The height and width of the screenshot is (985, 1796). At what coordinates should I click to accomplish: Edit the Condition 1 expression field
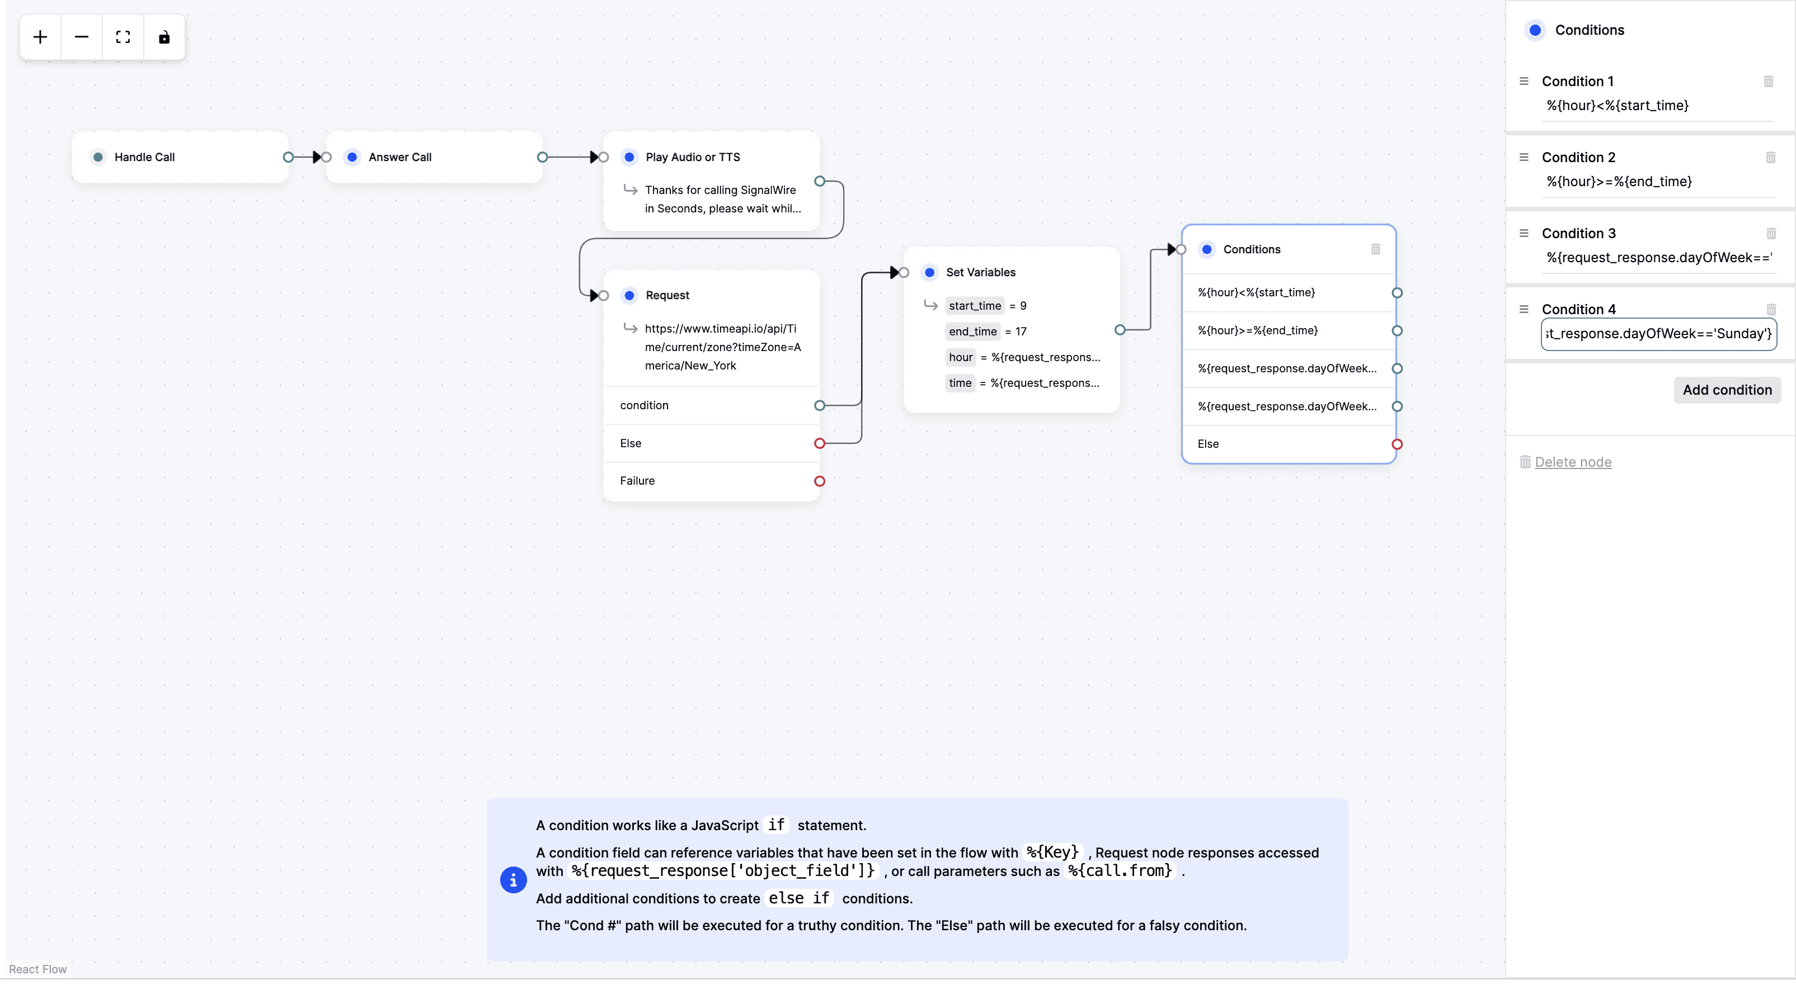pos(1658,106)
